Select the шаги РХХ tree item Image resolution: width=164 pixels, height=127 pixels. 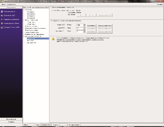30,40
